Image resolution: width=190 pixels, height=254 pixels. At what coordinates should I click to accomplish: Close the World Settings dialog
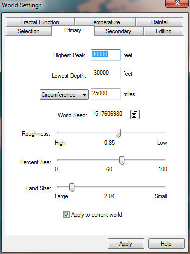click(x=177, y=3)
